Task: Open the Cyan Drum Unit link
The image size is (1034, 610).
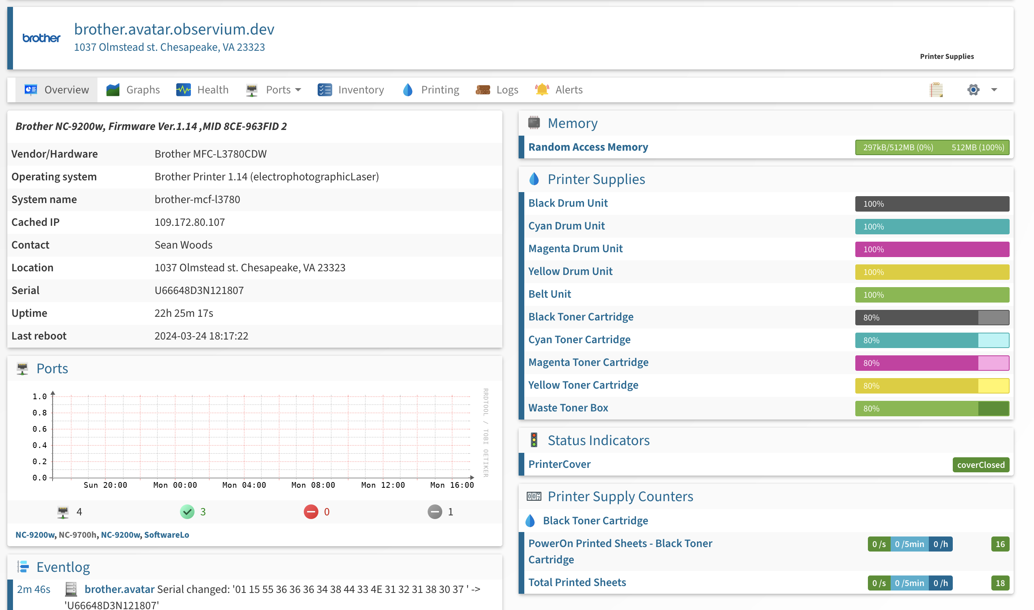Action: (x=566, y=226)
